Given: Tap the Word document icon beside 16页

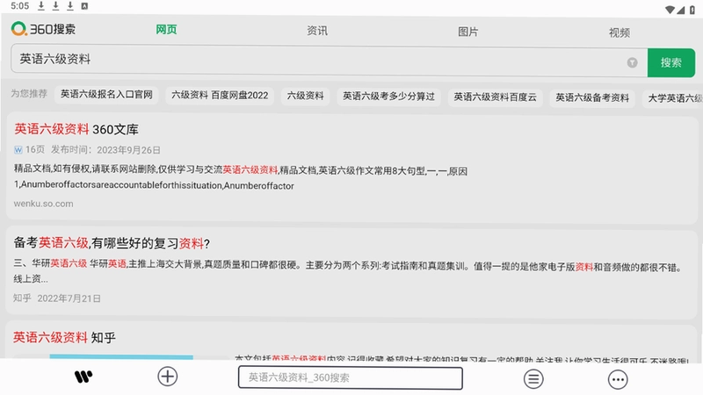Looking at the screenshot, I should pyautogui.click(x=18, y=149).
